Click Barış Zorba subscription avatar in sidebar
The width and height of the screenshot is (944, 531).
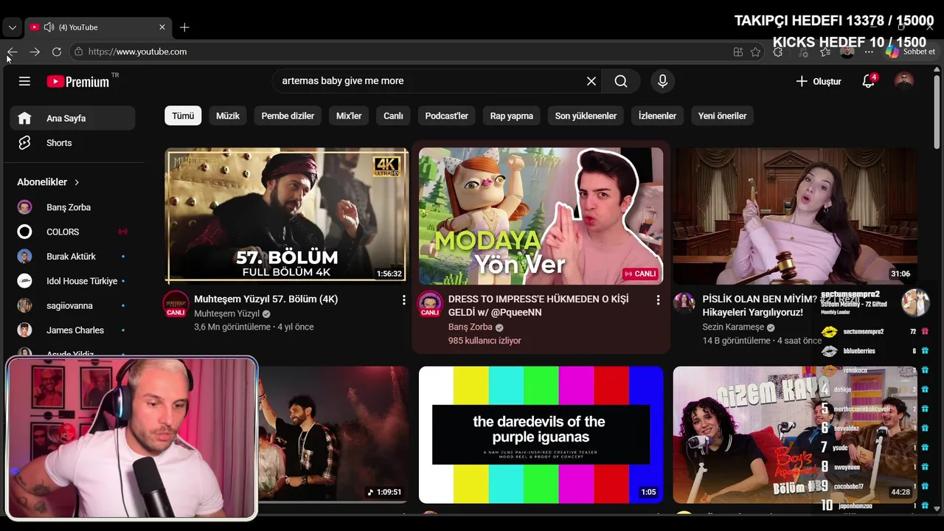[x=24, y=207]
